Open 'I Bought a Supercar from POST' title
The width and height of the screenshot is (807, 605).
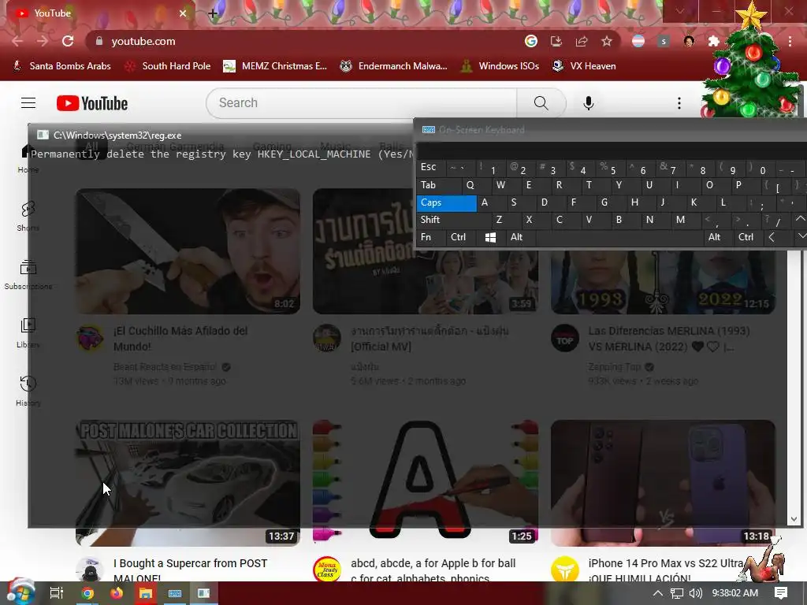point(191,571)
